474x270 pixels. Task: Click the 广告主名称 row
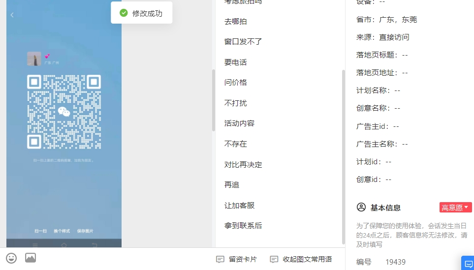(x=382, y=144)
